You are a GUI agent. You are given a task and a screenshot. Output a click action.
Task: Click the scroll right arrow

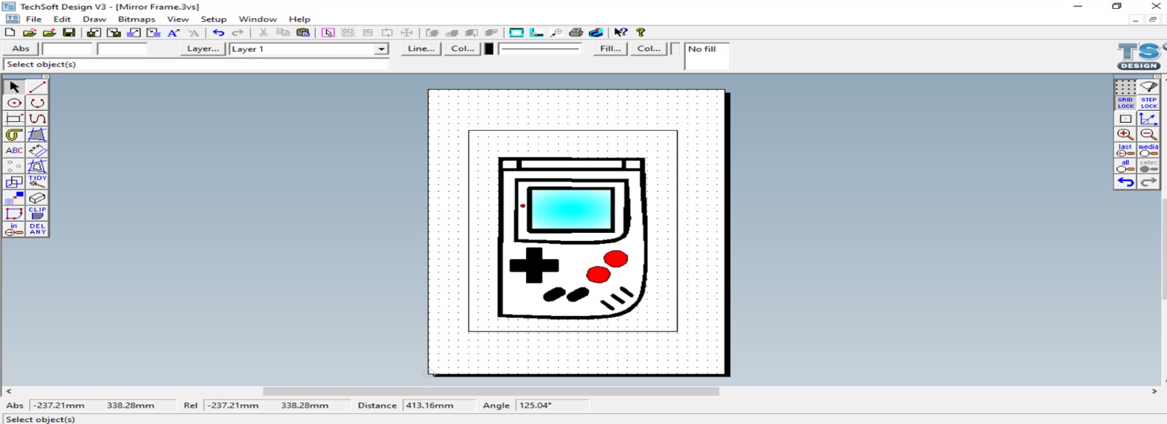[1155, 391]
